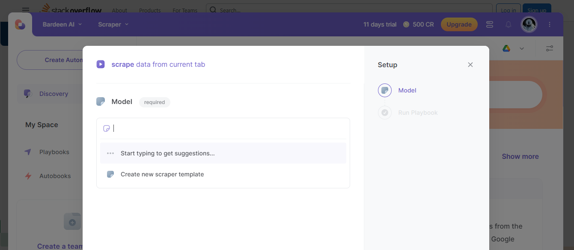Open notifications via the bell icon
Screen dimensions: 574x250
click(508, 24)
